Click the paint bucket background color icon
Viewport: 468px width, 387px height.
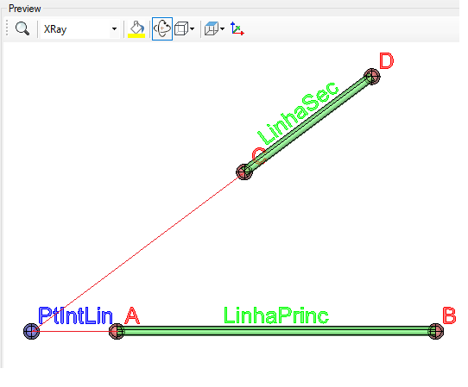point(136,27)
